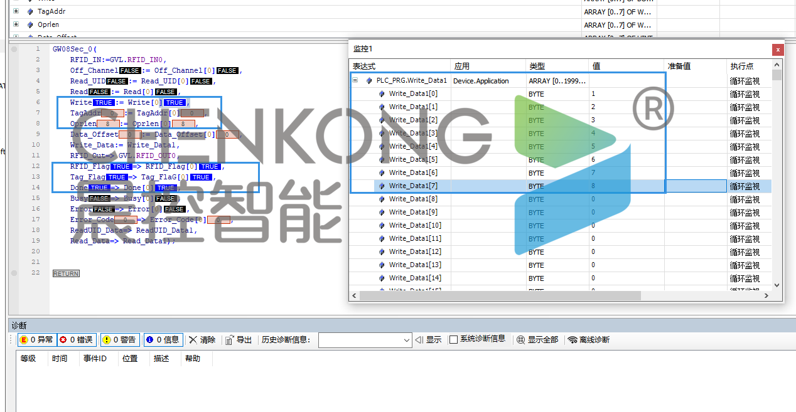Enable the 系统诊断信息 checkbox
The image size is (796, 412).
pos(453,340)
